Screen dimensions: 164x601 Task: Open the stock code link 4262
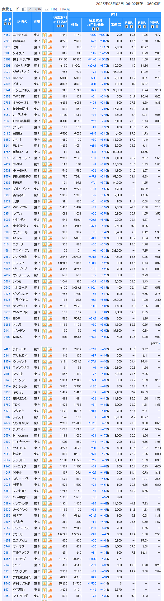click(x=7, y=35)
